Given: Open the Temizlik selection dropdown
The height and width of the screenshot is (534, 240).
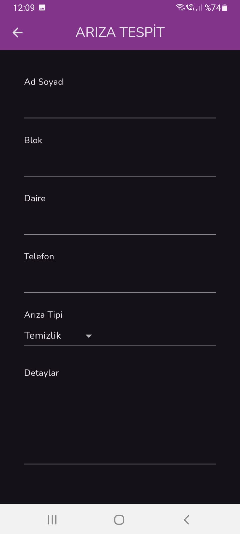Looking at the screenshot, I should point(43,335).
